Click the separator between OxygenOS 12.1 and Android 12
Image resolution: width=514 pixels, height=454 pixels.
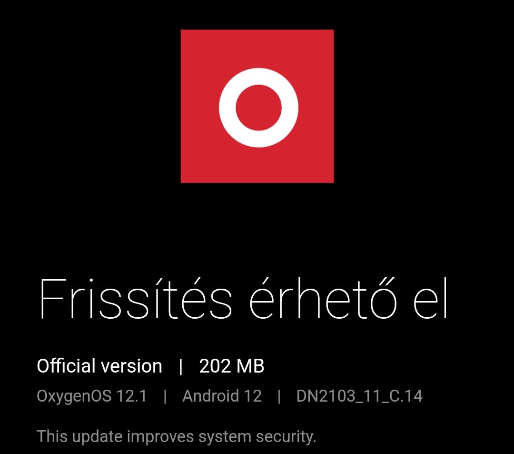[x=165, y=396]
